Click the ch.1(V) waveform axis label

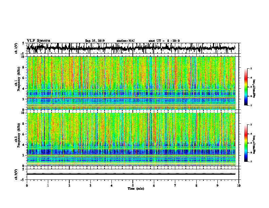[x=16, y=48]
